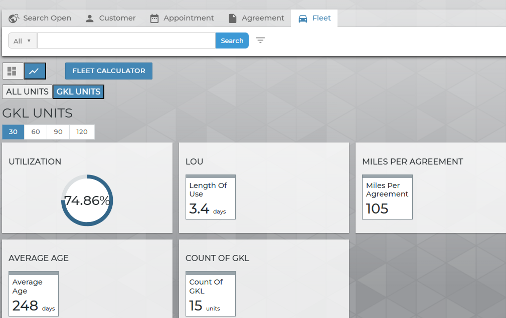Click the Average Age 248 days tile
506x318 pixels.
coord(34,294)
